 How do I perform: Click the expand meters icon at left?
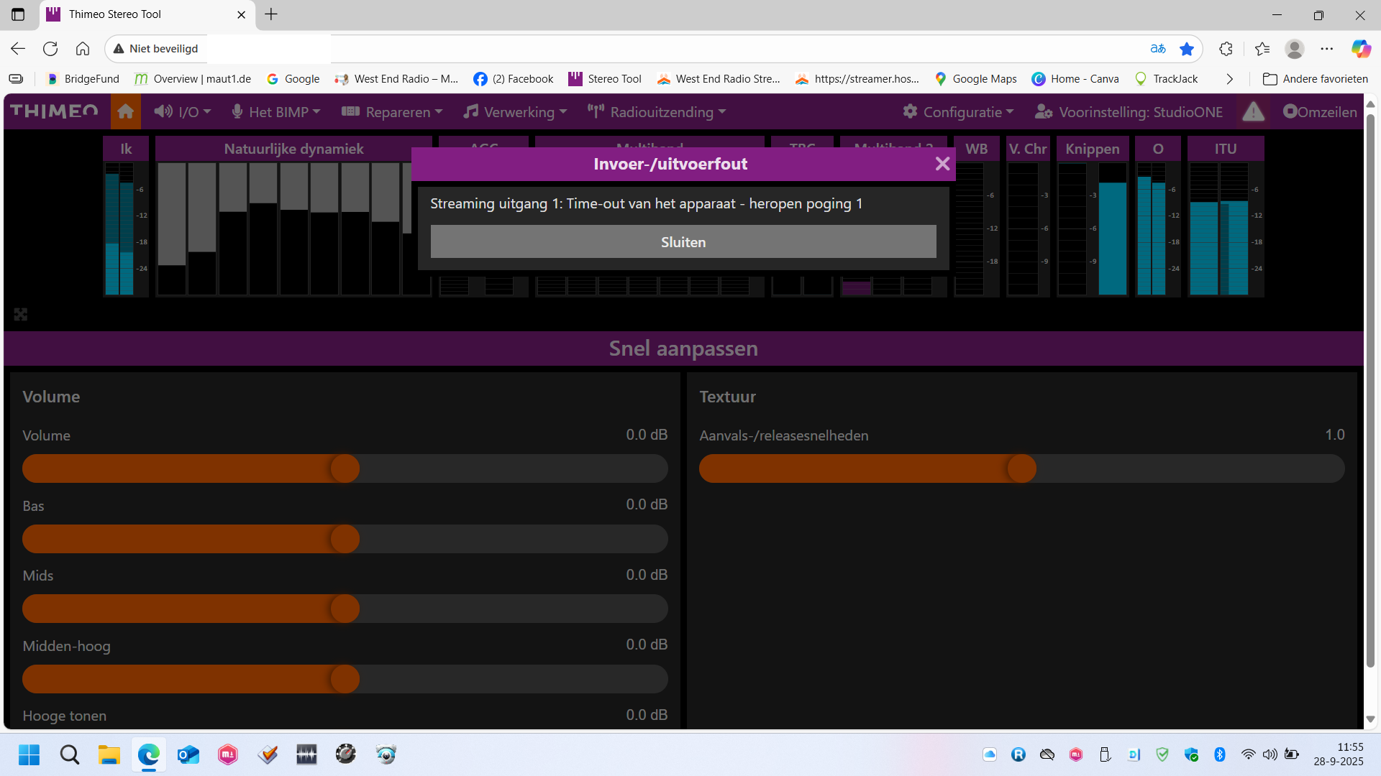21,314
